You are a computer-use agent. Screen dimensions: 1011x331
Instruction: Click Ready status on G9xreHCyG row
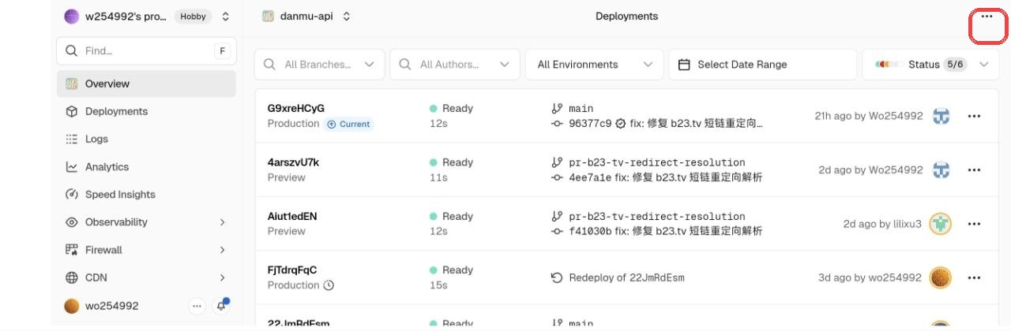pyautogui.click(x=451, y=108)
